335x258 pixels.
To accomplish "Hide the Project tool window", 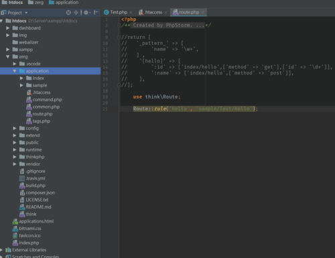I will click(x=96, y=13).
